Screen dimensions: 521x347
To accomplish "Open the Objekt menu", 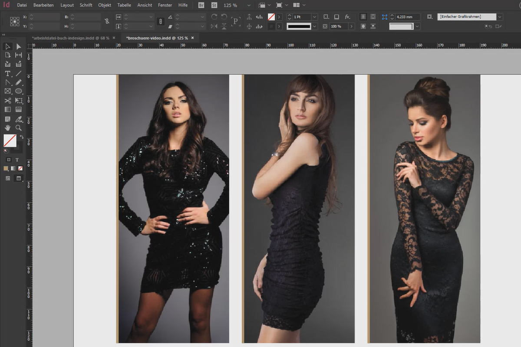I will (x=105, y=5).
